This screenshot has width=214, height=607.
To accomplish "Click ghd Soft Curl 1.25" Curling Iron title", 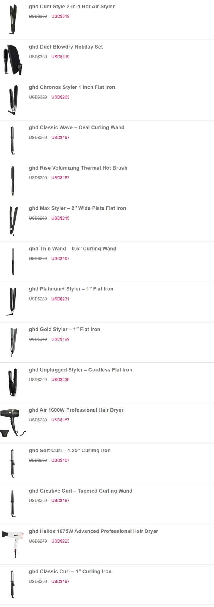I will coord(70,451).
